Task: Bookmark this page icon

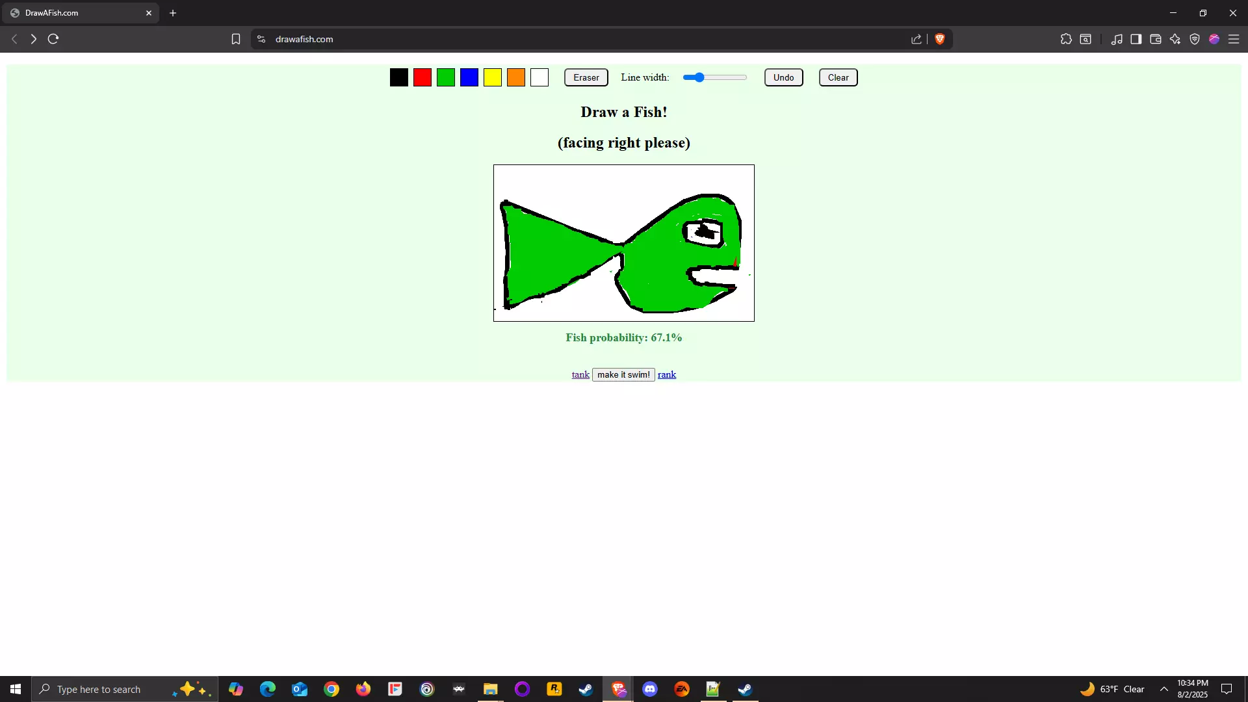Action: click(236, 39)
